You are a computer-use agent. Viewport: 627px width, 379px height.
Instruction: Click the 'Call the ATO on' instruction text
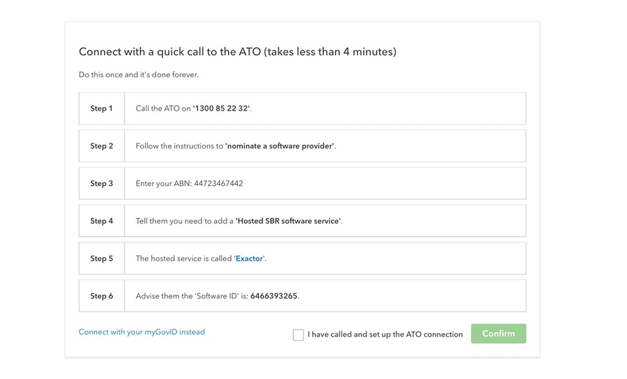[x=163, y=109]
